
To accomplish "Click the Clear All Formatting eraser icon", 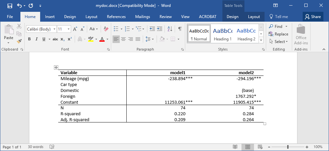I will [106, 29].
